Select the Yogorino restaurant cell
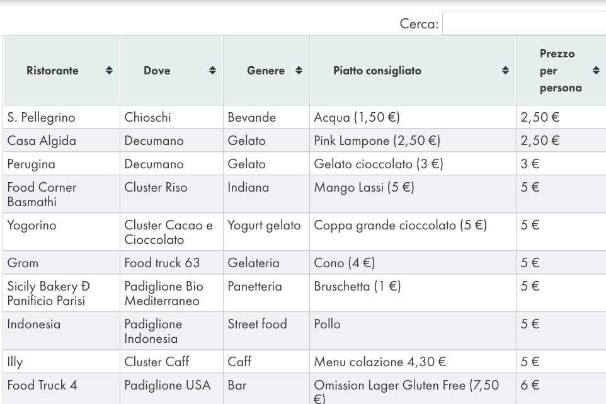Viewport: 606px width, 404px height. pos(32,225)
